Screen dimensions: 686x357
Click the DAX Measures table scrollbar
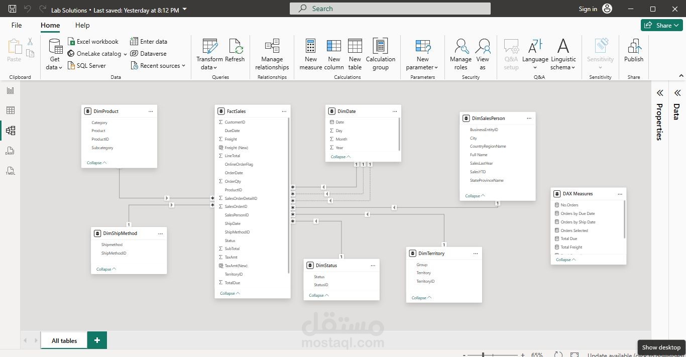point(625,219)
